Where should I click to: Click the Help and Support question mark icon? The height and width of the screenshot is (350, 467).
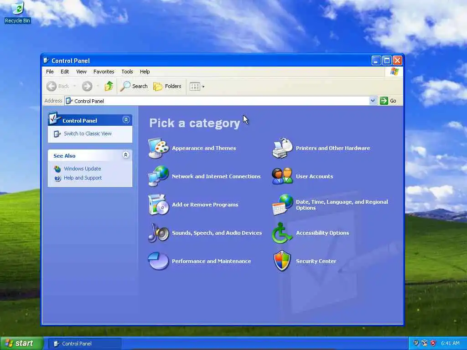click(57, 178)
